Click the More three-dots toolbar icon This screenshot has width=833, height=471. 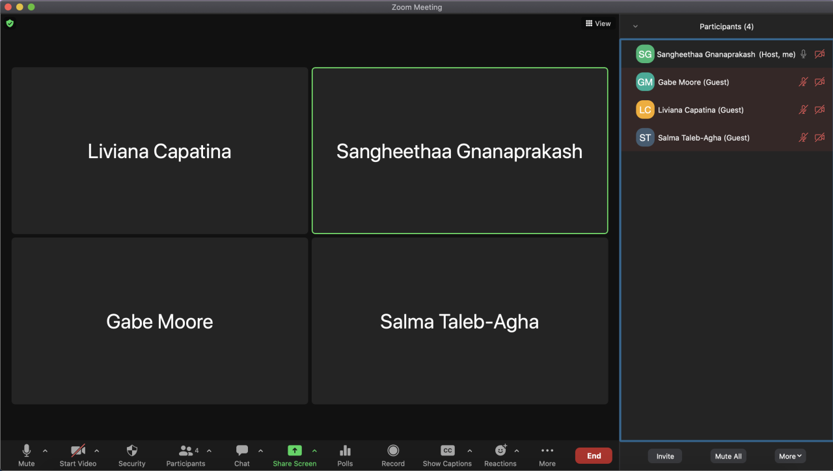pos(547,451)
